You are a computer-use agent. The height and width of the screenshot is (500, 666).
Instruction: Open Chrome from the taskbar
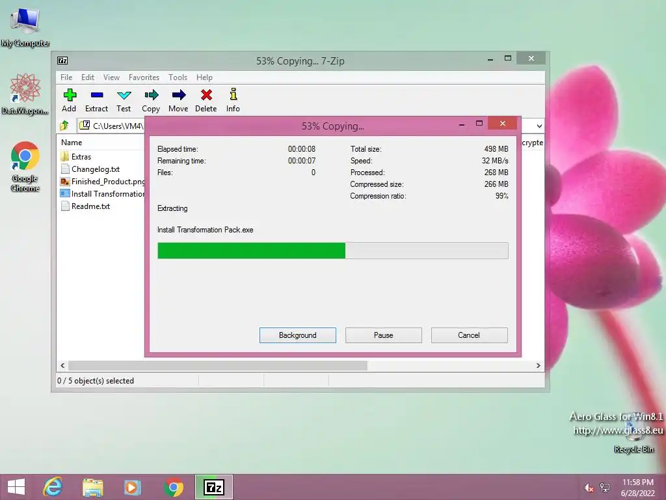click(174, 487)
